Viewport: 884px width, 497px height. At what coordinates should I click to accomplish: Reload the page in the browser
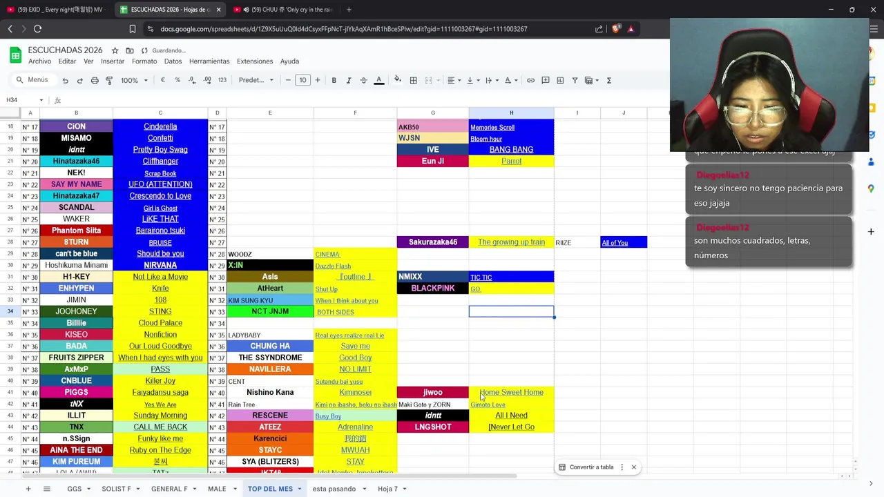tap(38, 29)
